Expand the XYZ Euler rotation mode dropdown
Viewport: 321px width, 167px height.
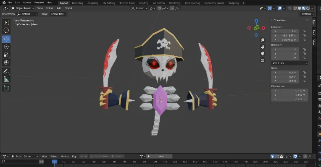(289, 63)
